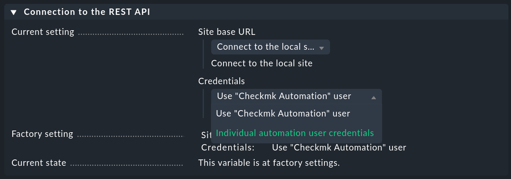Collapse the Connection to the REST API section triangle

(x=14, y=12)
